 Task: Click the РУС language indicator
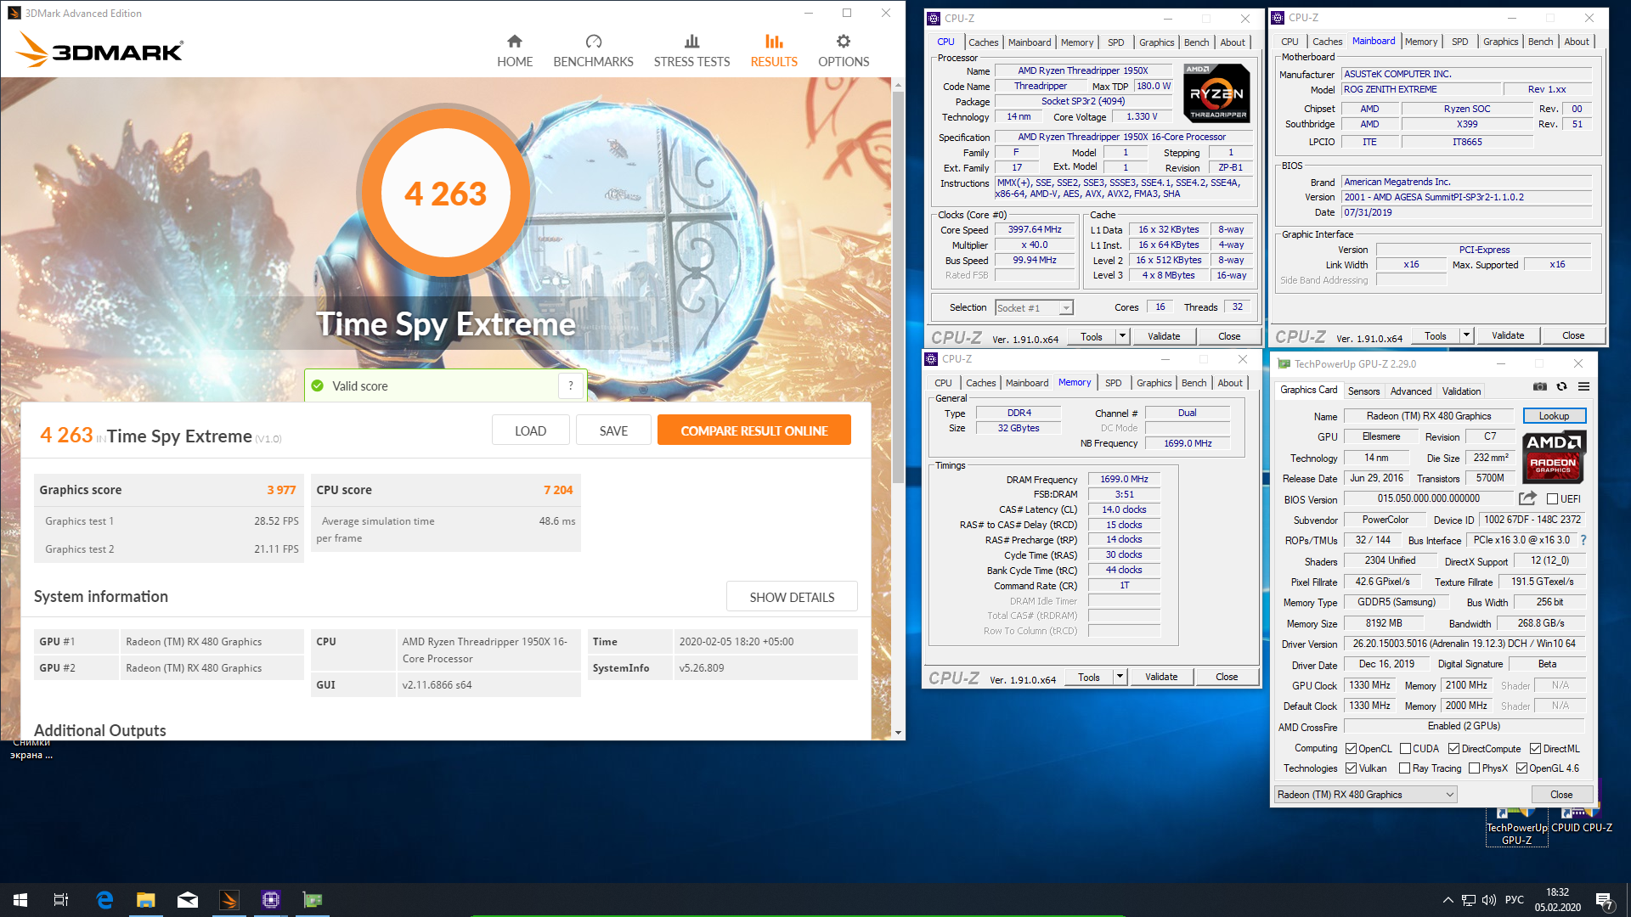coord(1514,900)
